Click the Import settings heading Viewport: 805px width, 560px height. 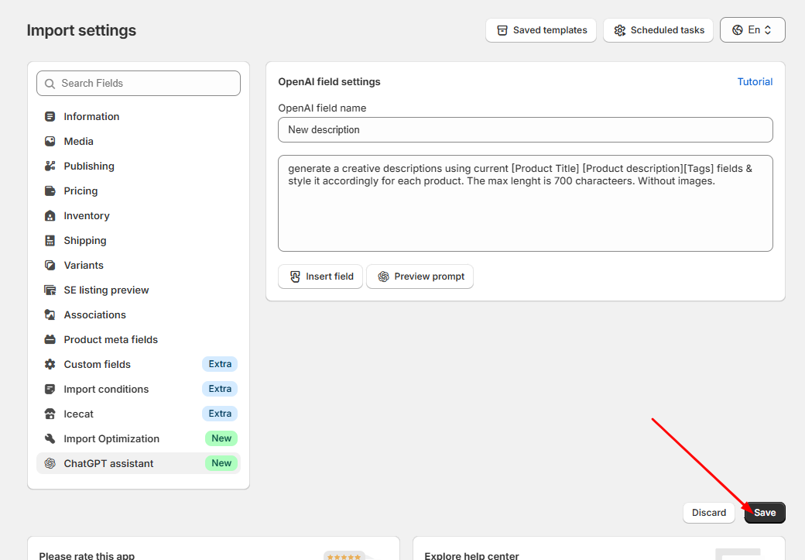[x=81, y=30]
